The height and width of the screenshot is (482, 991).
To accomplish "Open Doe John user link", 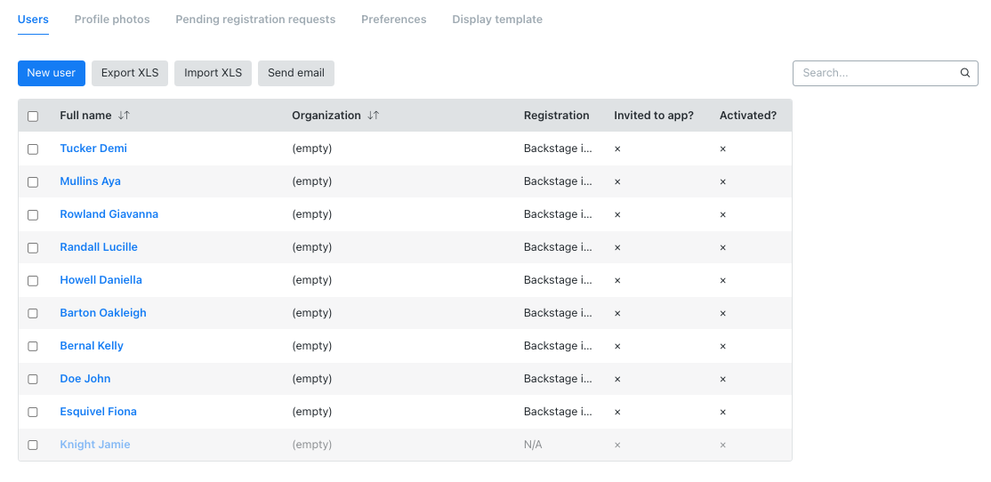I will pyautogui.click(x=85, y=379).
